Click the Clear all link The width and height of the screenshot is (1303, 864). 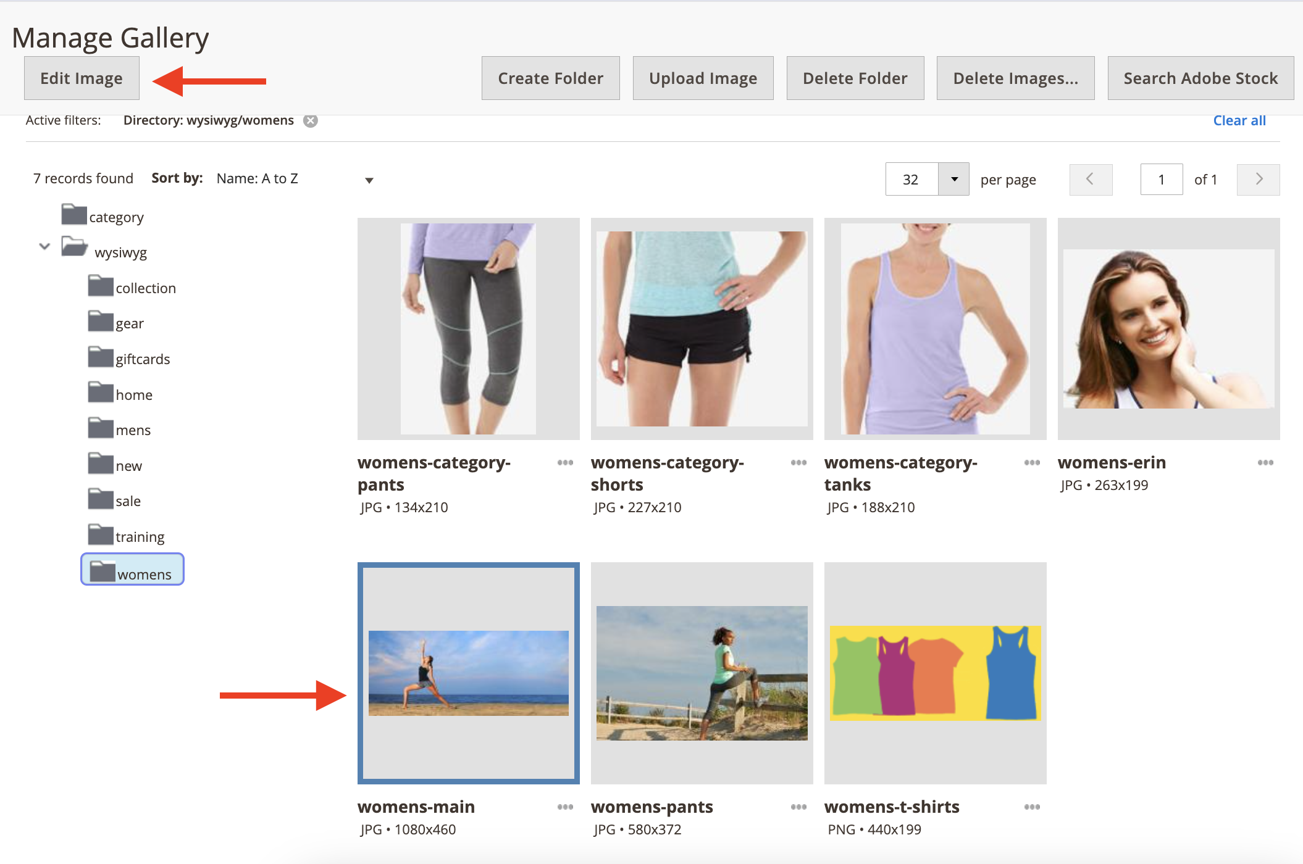(1239, 120)
